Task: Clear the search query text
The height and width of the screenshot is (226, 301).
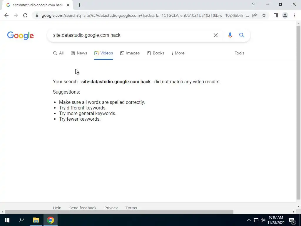Action: (216, 35)
